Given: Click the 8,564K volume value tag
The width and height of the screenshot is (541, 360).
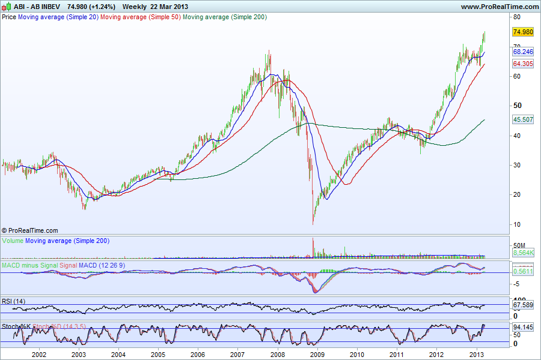Looking at the screenshot, I should click(523, 253).
